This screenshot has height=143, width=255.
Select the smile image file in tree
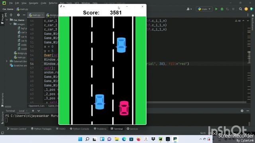click(22, 45)
